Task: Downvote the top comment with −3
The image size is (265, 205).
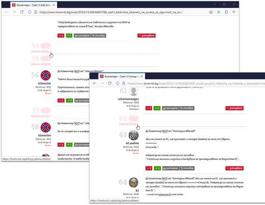Action: pyautogui.click(x=61, y=36)
